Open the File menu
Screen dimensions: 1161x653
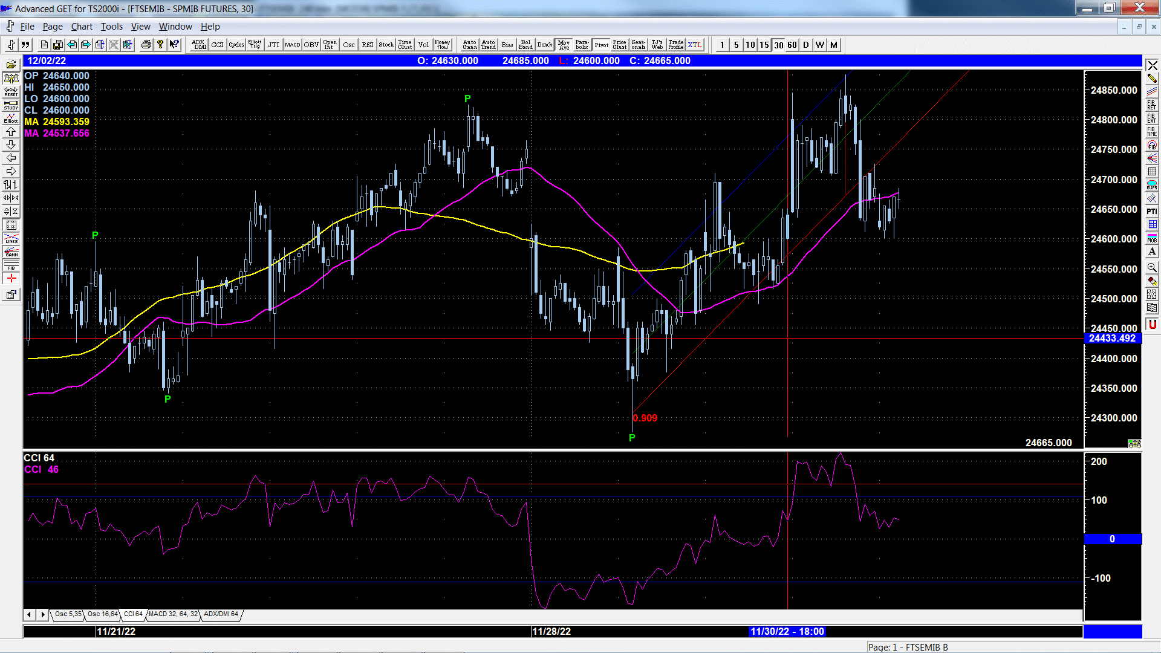pyautogui.click(x=27, y=27)
